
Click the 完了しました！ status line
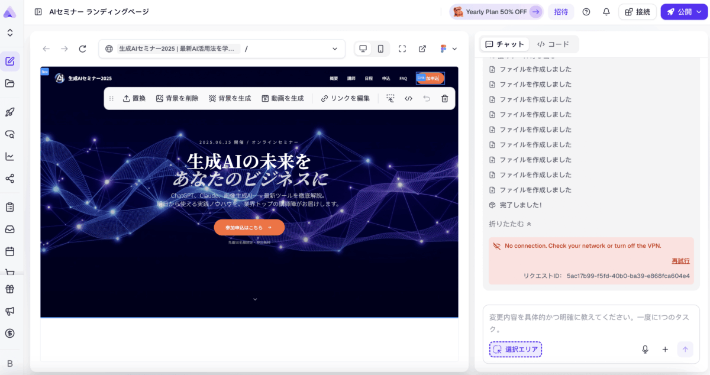click(515, 205)
